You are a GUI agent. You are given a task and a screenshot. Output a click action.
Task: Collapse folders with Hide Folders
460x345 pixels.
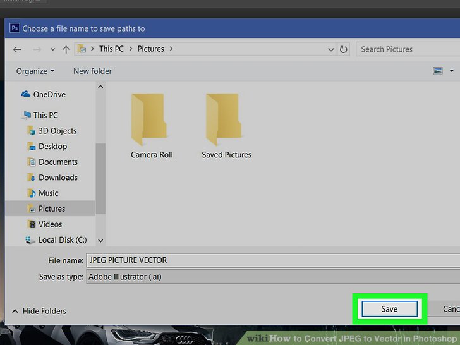[39, 311]
